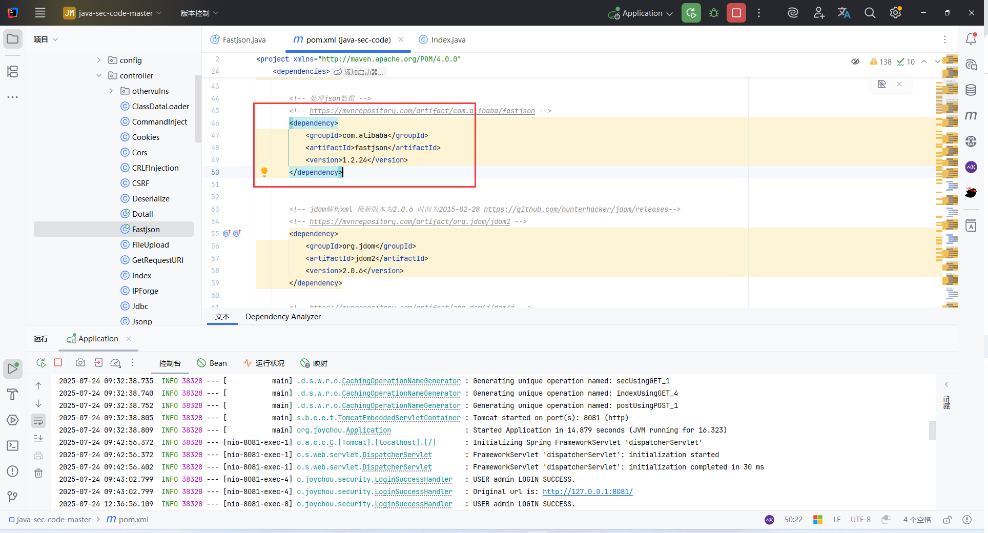Click the project tree vertical scrollbar

[x=198, y=109]
